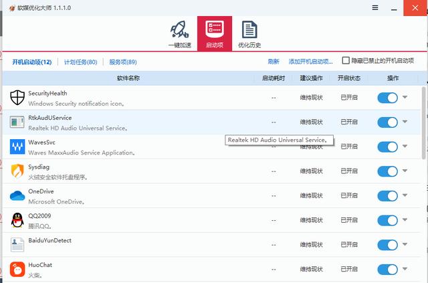Disable SecurityHealth startup toggle
The width and height of the screenshot is (428, 283).
coord(387,98)
